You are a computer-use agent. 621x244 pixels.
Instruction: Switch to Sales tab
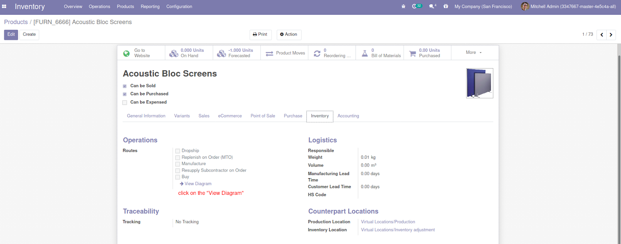tap(204, 116)
